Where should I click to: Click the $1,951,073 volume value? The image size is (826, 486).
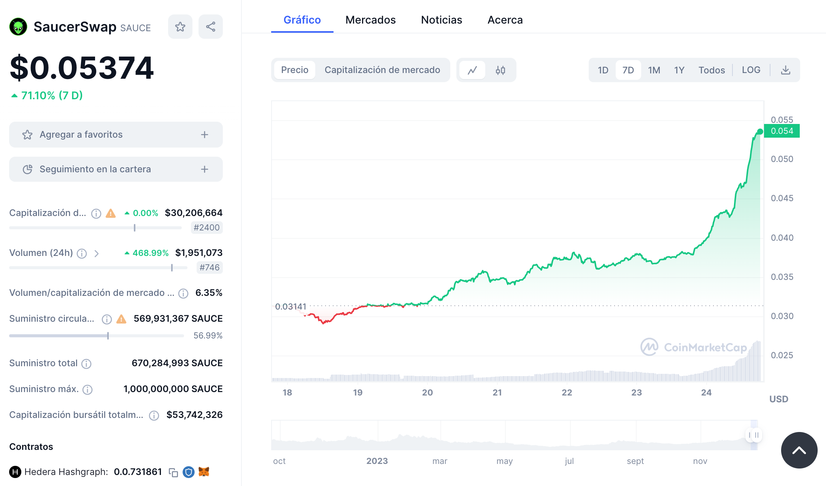199,253
